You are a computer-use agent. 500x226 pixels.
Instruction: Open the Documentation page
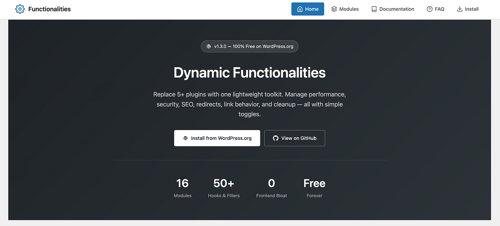tap(393, 9)
